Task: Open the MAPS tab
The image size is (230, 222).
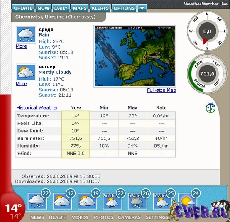Action: (80, 8)
